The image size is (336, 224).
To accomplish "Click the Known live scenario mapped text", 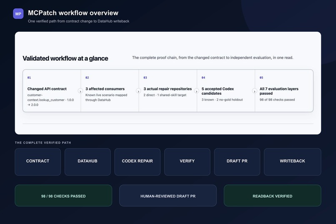I will pyautogui.click(x=106, y=98).
